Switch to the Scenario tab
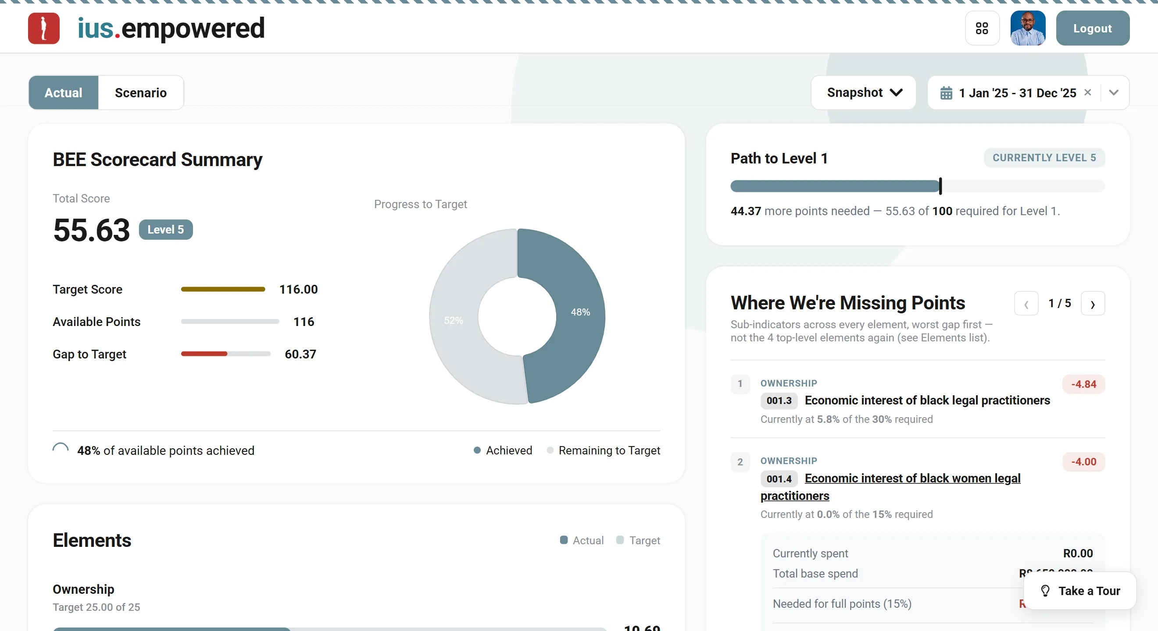The height and width of the screenshot is (631, 1158). point(141,92)
